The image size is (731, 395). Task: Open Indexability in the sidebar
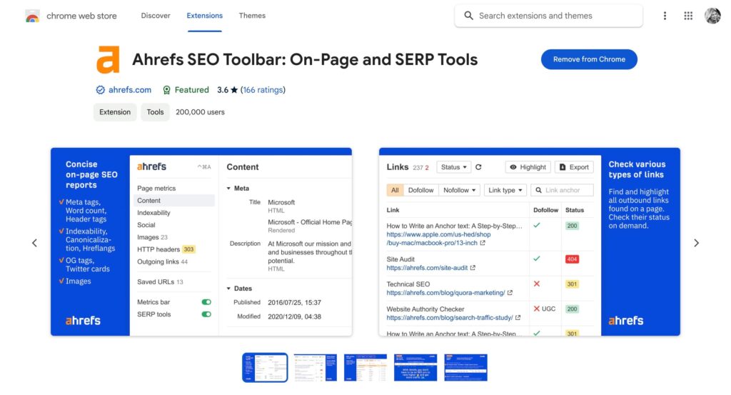pyautogui.click(x=154, y=213)
